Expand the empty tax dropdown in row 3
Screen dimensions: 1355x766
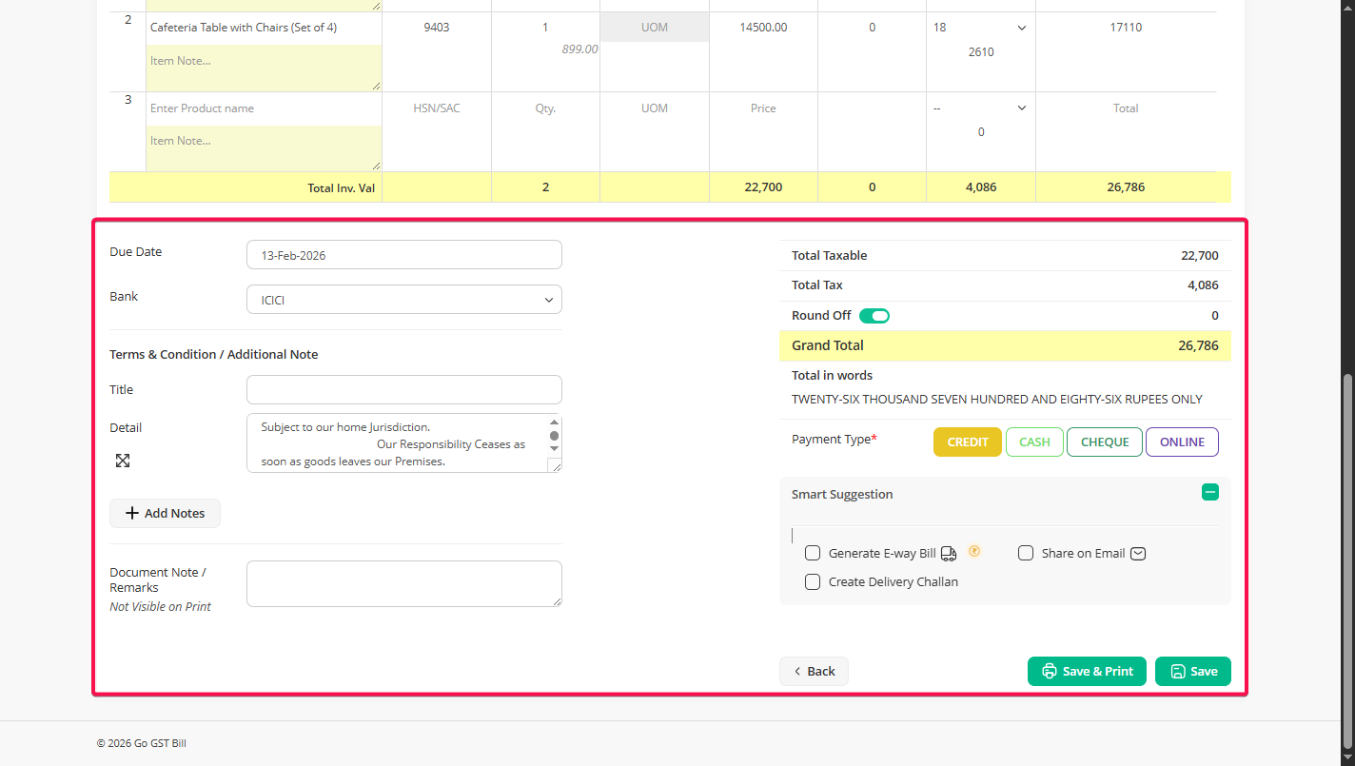[980, 108]
